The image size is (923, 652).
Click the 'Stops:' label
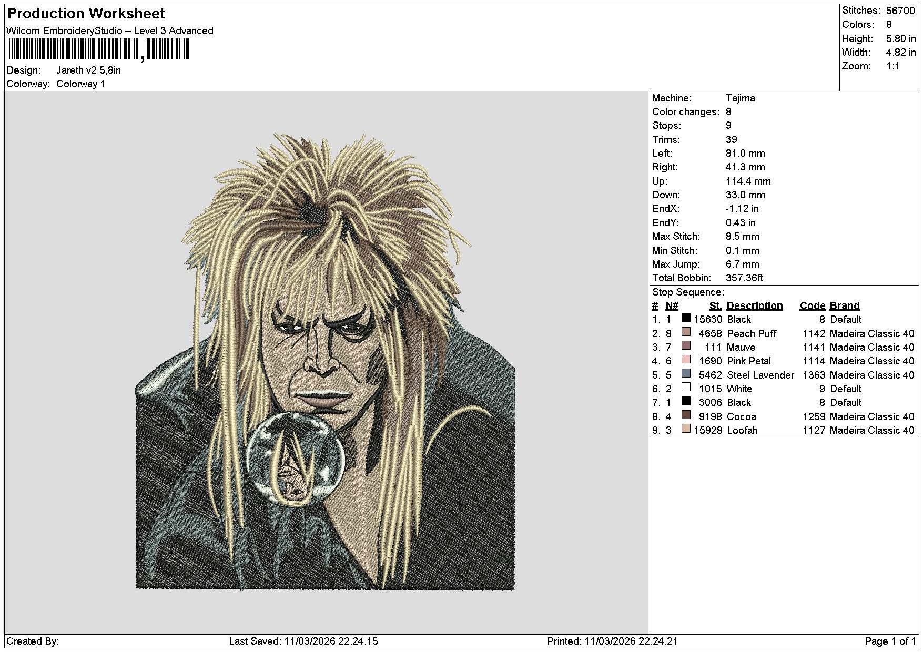point(666,126)
